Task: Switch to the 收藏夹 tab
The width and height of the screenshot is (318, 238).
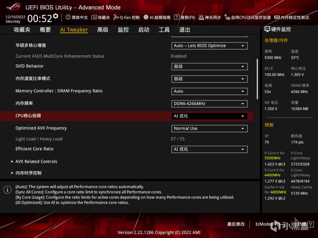Action: 22,30
